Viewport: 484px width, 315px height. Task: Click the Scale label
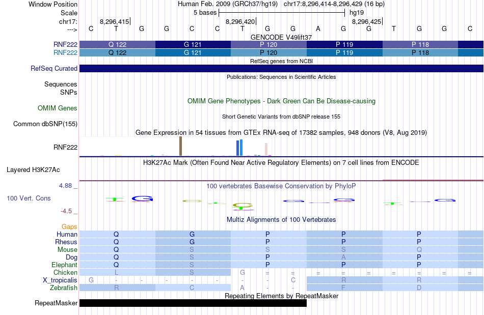point(69,13)
